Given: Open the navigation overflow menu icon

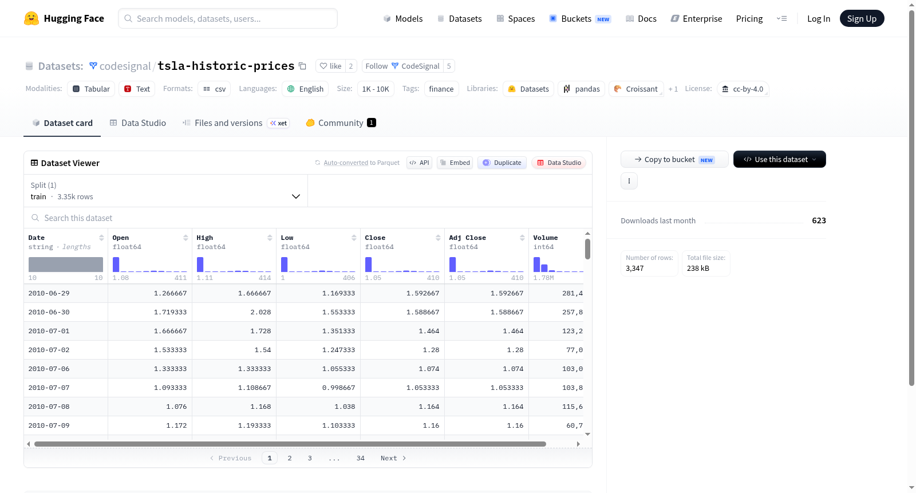Looking at the screenshot, I should click(781, 19).
